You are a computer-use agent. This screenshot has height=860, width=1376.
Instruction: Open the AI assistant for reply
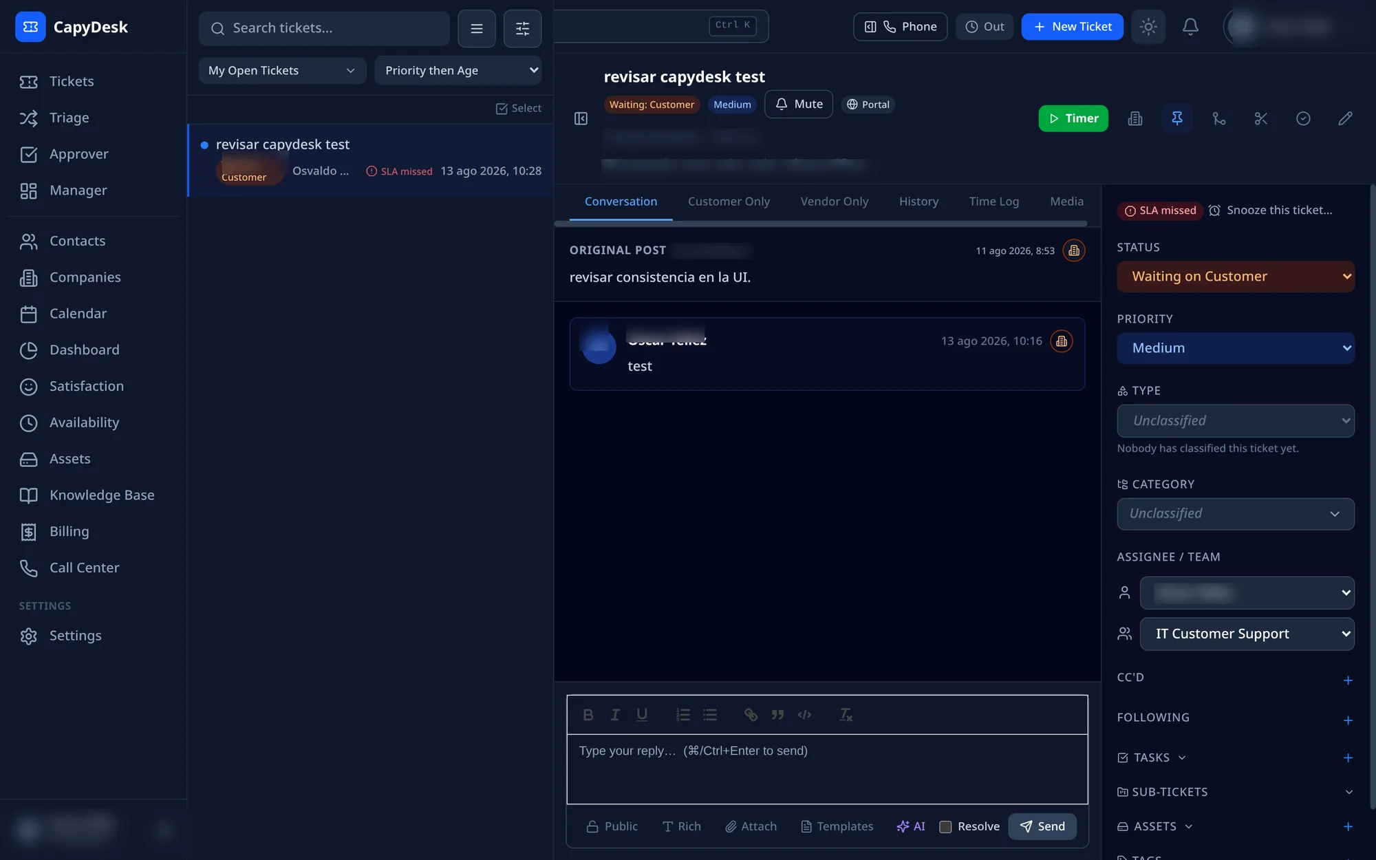coord(910,826)
